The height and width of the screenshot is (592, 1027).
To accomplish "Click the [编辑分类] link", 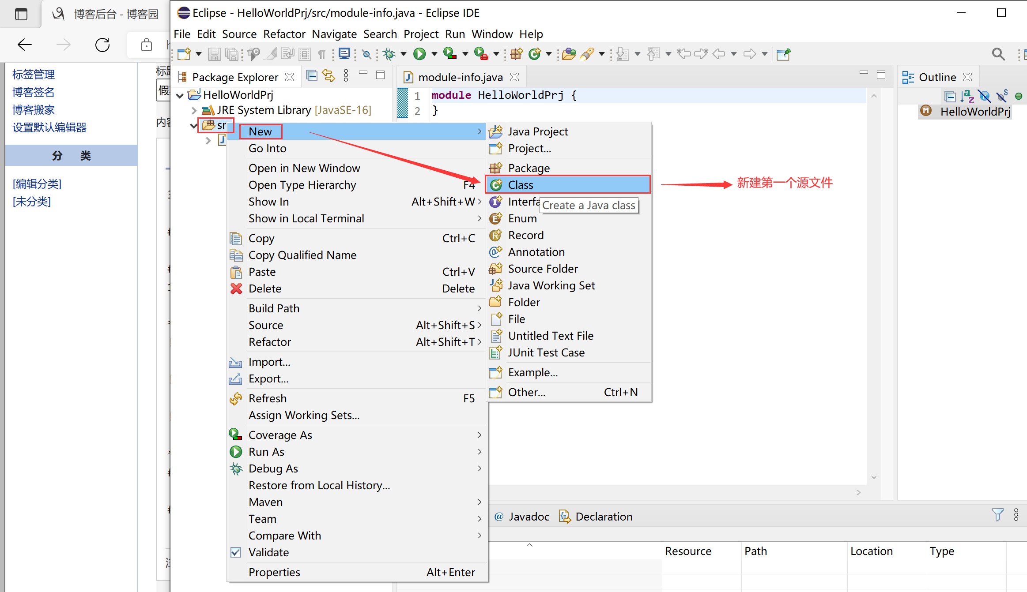I will pyautogui.click(x=37, y=184).
